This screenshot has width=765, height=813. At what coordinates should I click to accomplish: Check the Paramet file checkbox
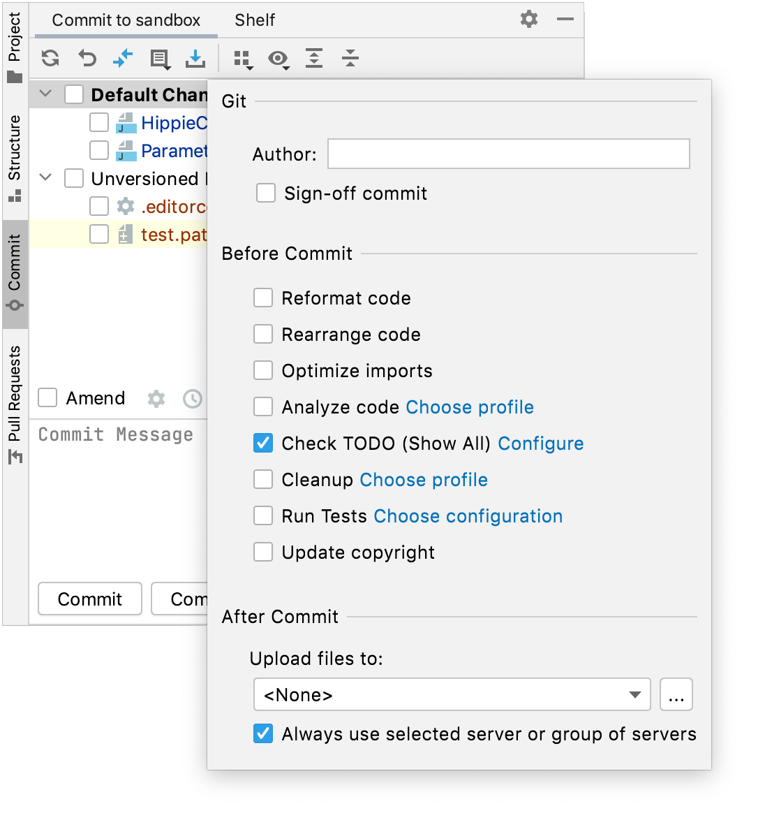coord(98,150)
